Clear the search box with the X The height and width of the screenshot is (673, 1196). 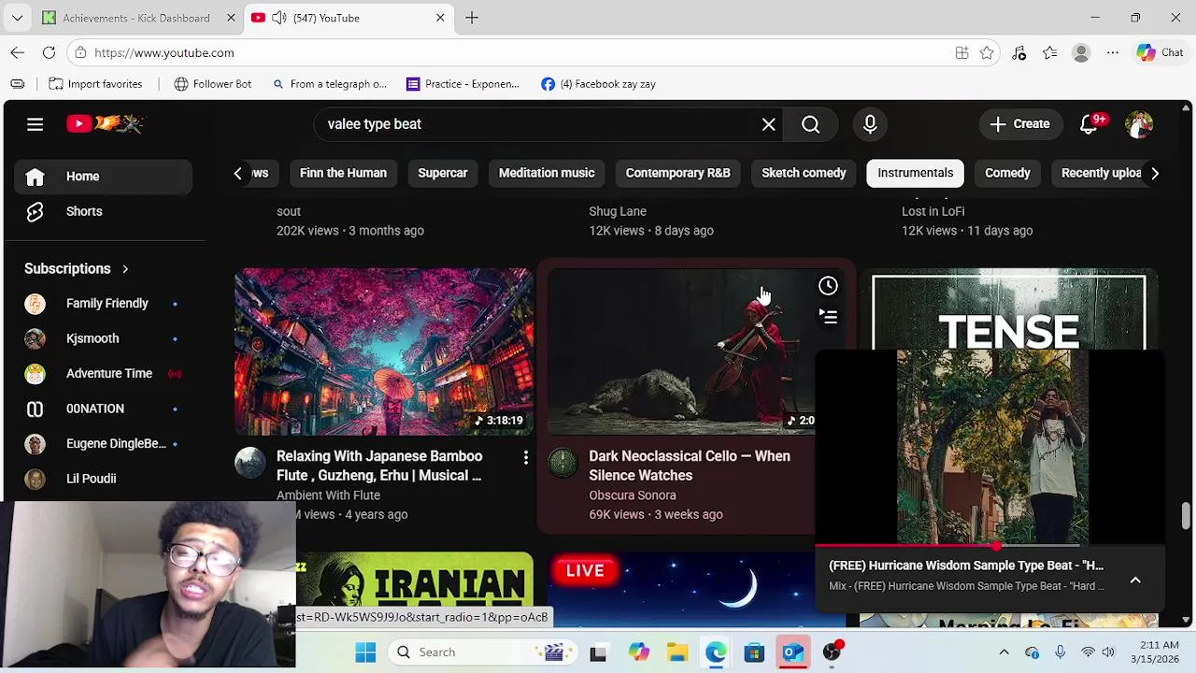768,124
